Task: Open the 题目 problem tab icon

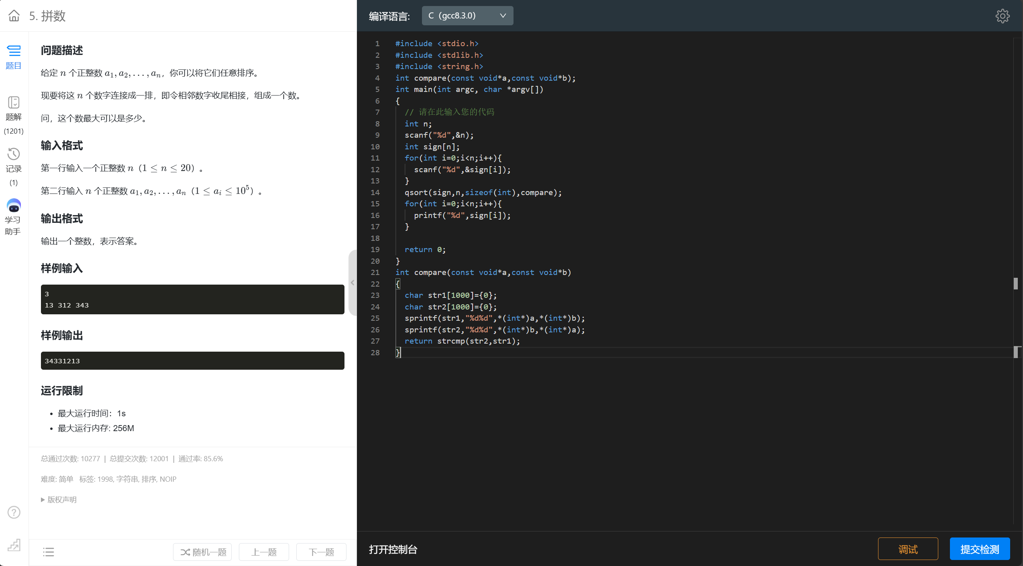Action: pyautogui.click(x=14, y=51)
